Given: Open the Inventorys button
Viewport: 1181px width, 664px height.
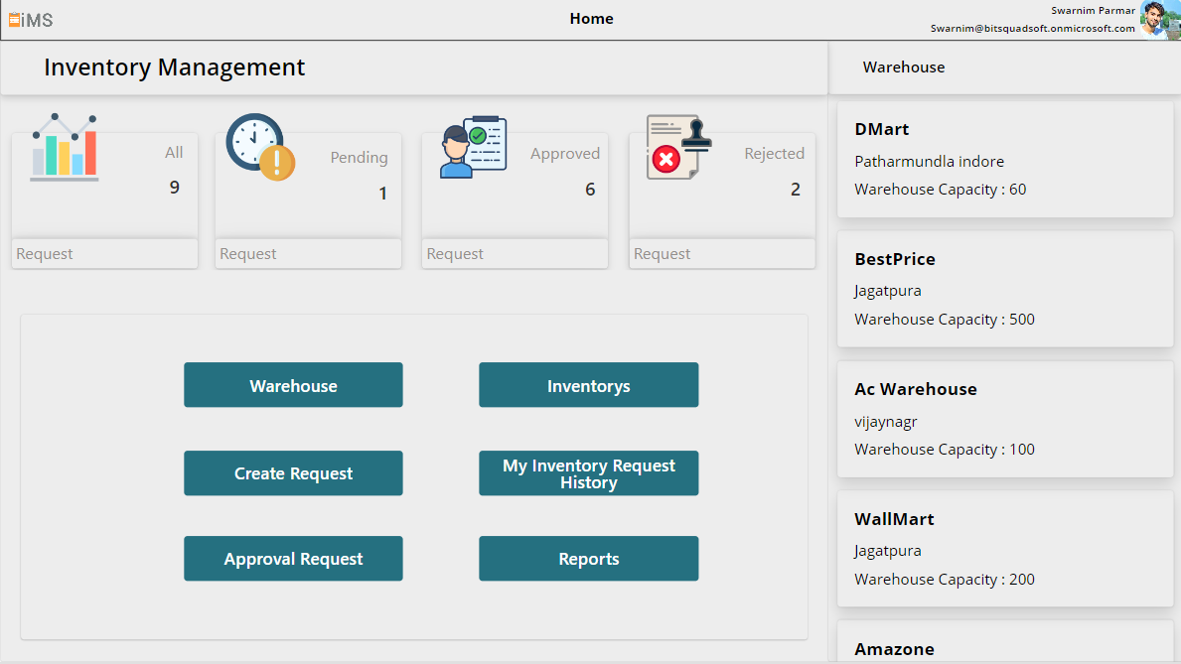Looking at the screenshot, I should pos(588,385).
